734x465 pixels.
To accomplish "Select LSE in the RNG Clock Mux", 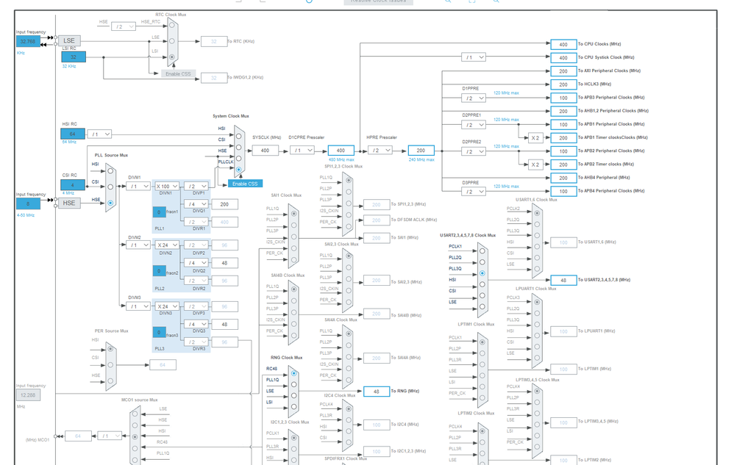I will click(293, 395).
